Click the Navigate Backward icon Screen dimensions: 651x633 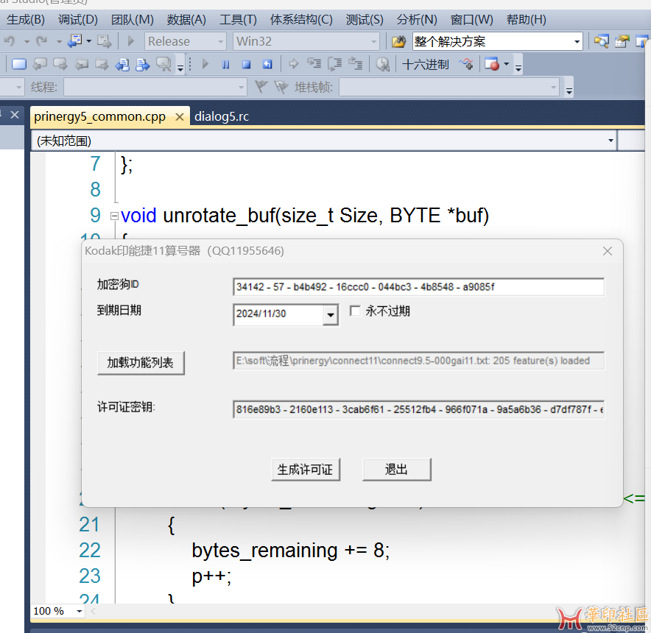pyautogui.click(x=76, y=41)
